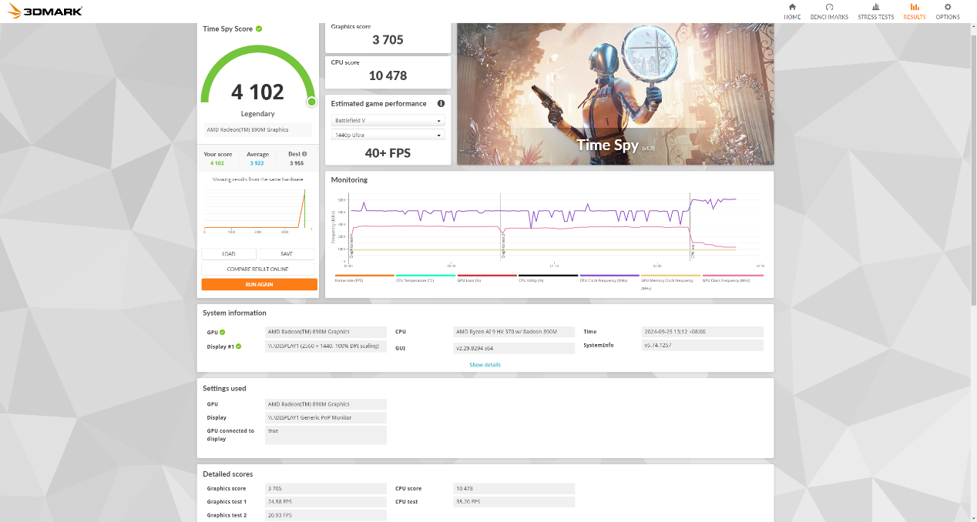Open the Battlefield V game dropdown
The image size is (977, 522).
pyautogui.click(x=388, y=121)
